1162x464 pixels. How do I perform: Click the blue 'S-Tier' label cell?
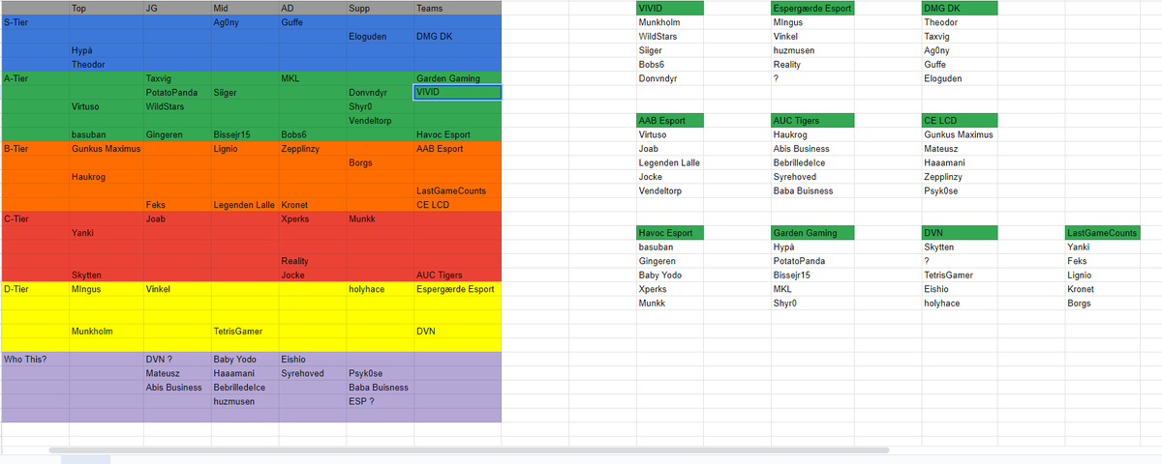[35, 21]
